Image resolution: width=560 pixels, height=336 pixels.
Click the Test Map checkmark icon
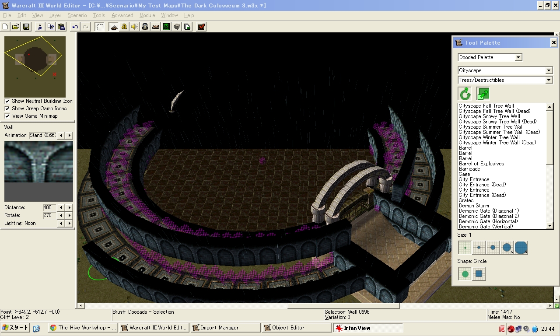tap(201, 27)
